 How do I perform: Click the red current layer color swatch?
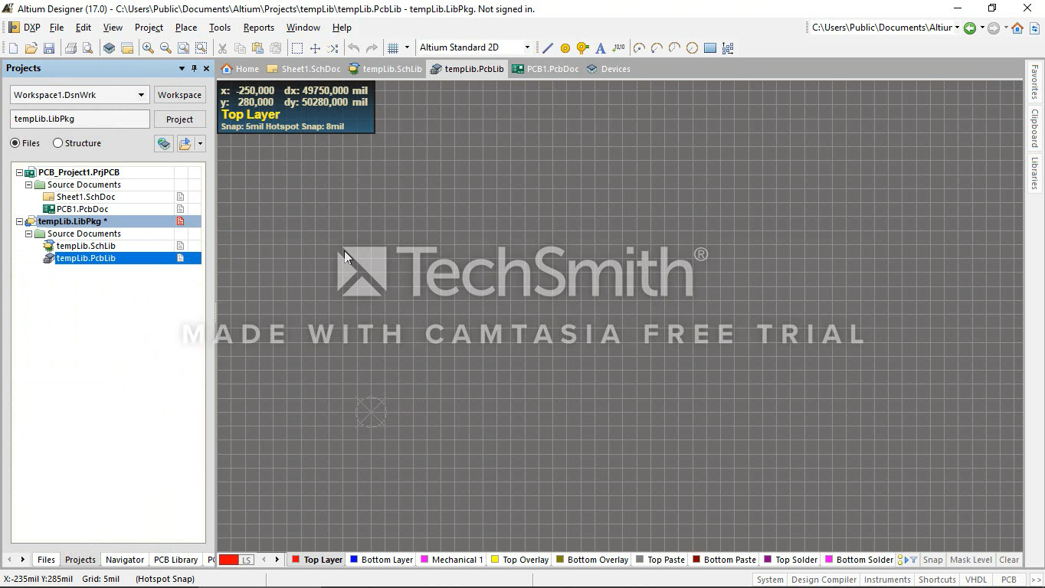pyautogui.click(x=229, y=560)
